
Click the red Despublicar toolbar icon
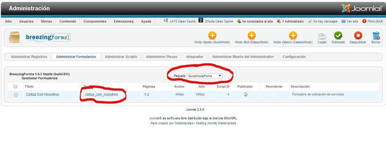(358, 36)
